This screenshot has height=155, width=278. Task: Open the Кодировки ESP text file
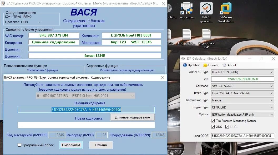click(x=206, y=39)
